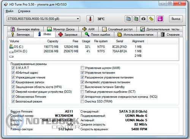Switch to the Случайный доступ tab
The width and height of the screenshot is (190, 139).
[117, 29]
